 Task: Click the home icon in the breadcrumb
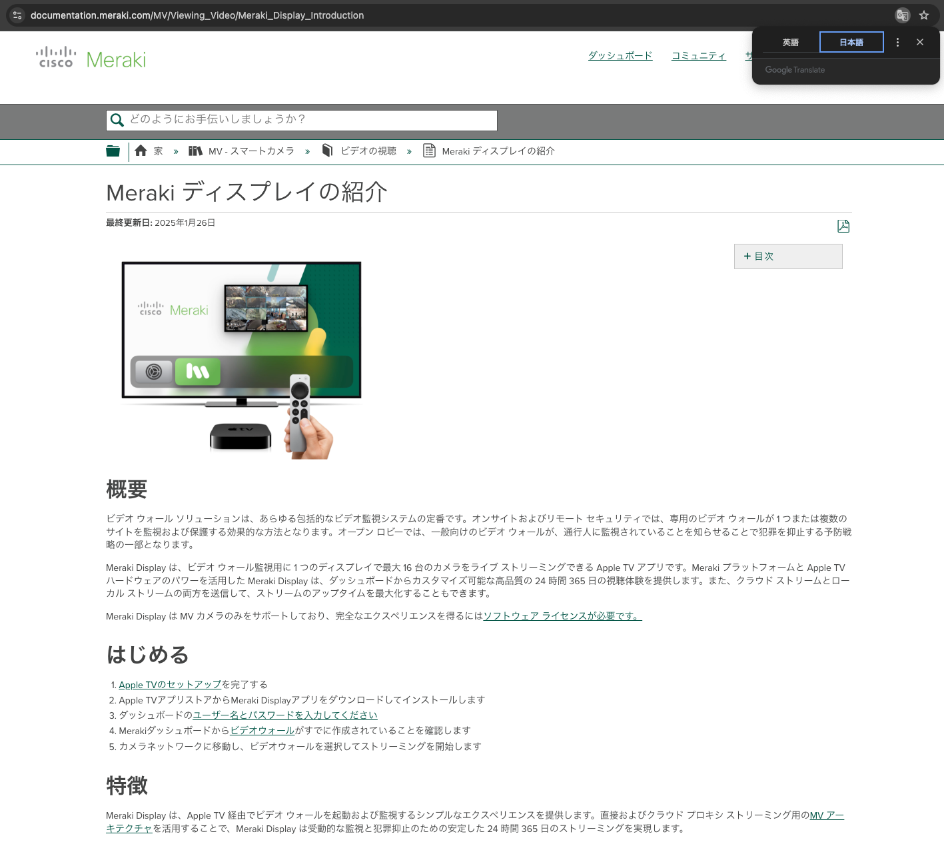tap(141, 151)
